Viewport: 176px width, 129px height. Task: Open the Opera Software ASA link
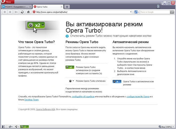point(45,109)
